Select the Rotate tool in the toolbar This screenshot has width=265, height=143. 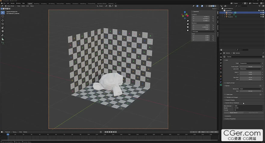pyautogui.click(x=3, y=24)
